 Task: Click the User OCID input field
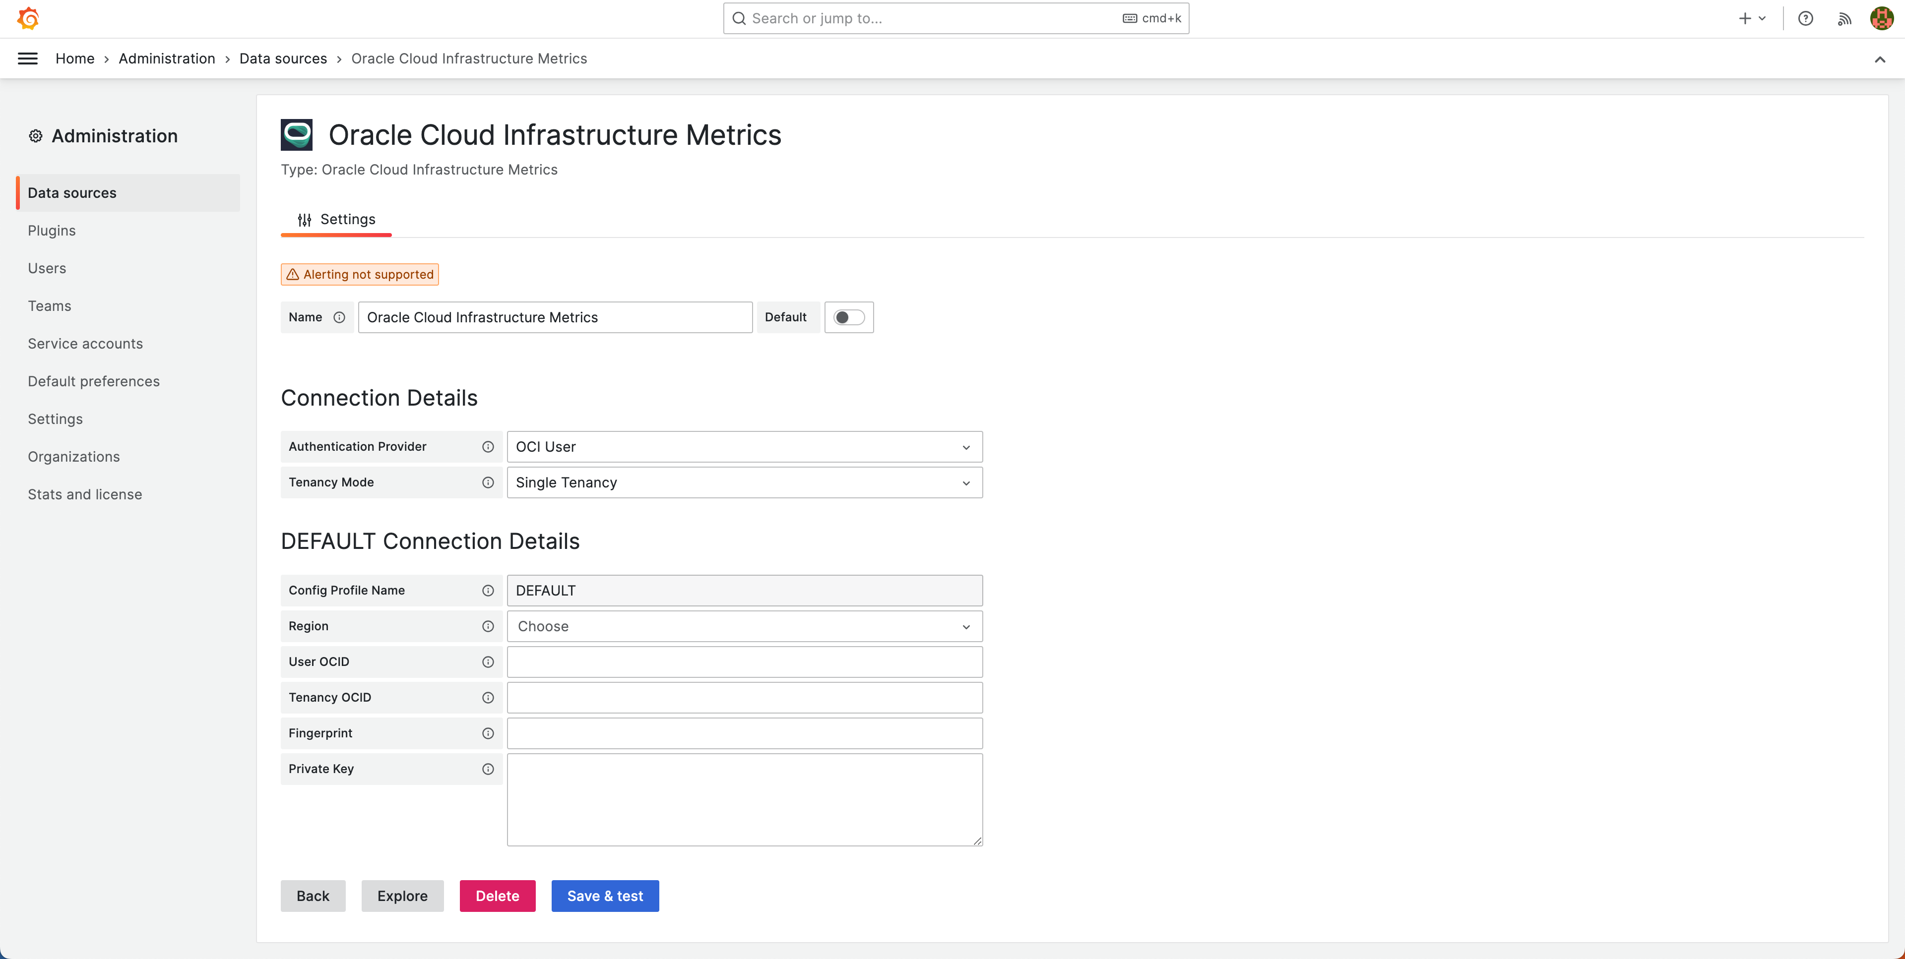[744, 662]
